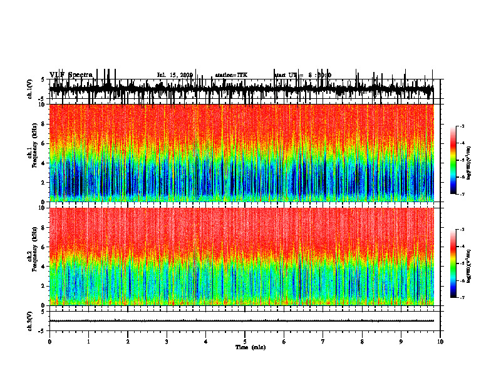Screen dimensions: 496x383
Task: Click the "10" minute tick on time axis
Action: click(440, 342)
